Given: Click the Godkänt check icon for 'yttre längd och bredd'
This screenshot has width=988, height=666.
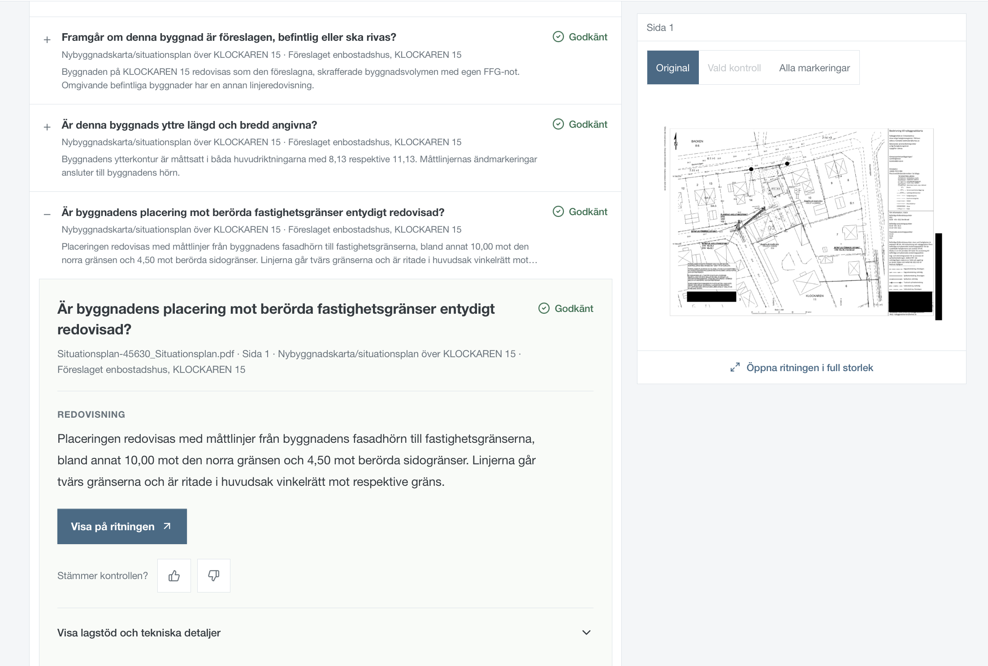Looking at the screenshot, I should click(x=558, y=124).
